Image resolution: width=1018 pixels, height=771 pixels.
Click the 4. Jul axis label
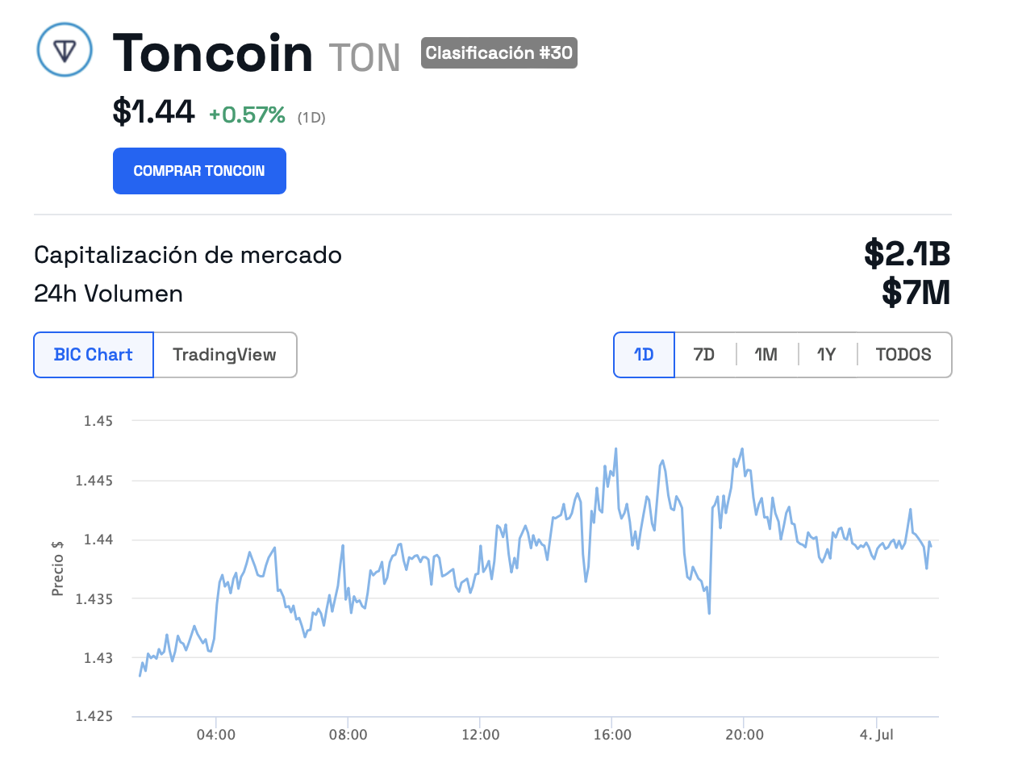pos(877,735)
